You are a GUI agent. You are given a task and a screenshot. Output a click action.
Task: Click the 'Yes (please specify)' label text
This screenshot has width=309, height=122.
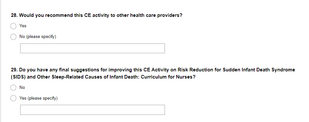[38, 98]
